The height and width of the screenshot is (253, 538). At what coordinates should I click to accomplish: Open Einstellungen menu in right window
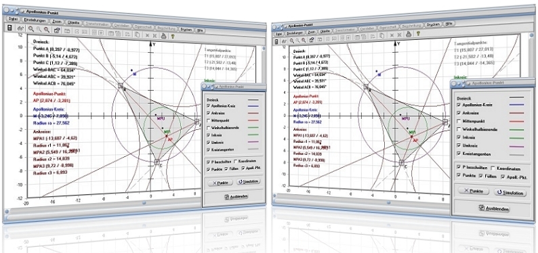point(294,33)
